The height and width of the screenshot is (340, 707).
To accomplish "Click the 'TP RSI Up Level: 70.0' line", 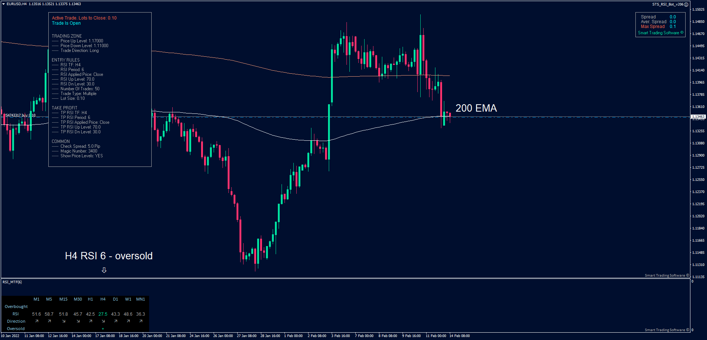I will pos(76,127).
